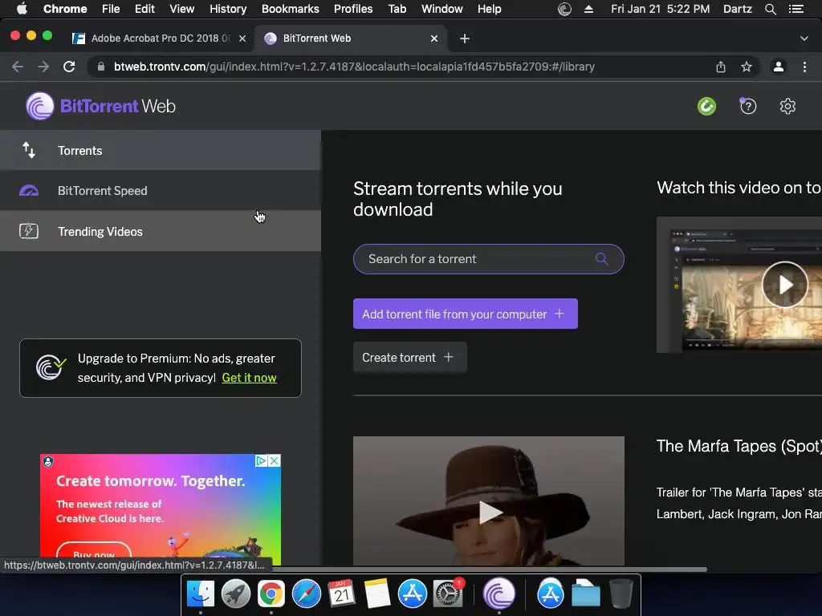Open Notes from the Dock
The height and width of the screenshot is (616, 822).
click(377, 594)
